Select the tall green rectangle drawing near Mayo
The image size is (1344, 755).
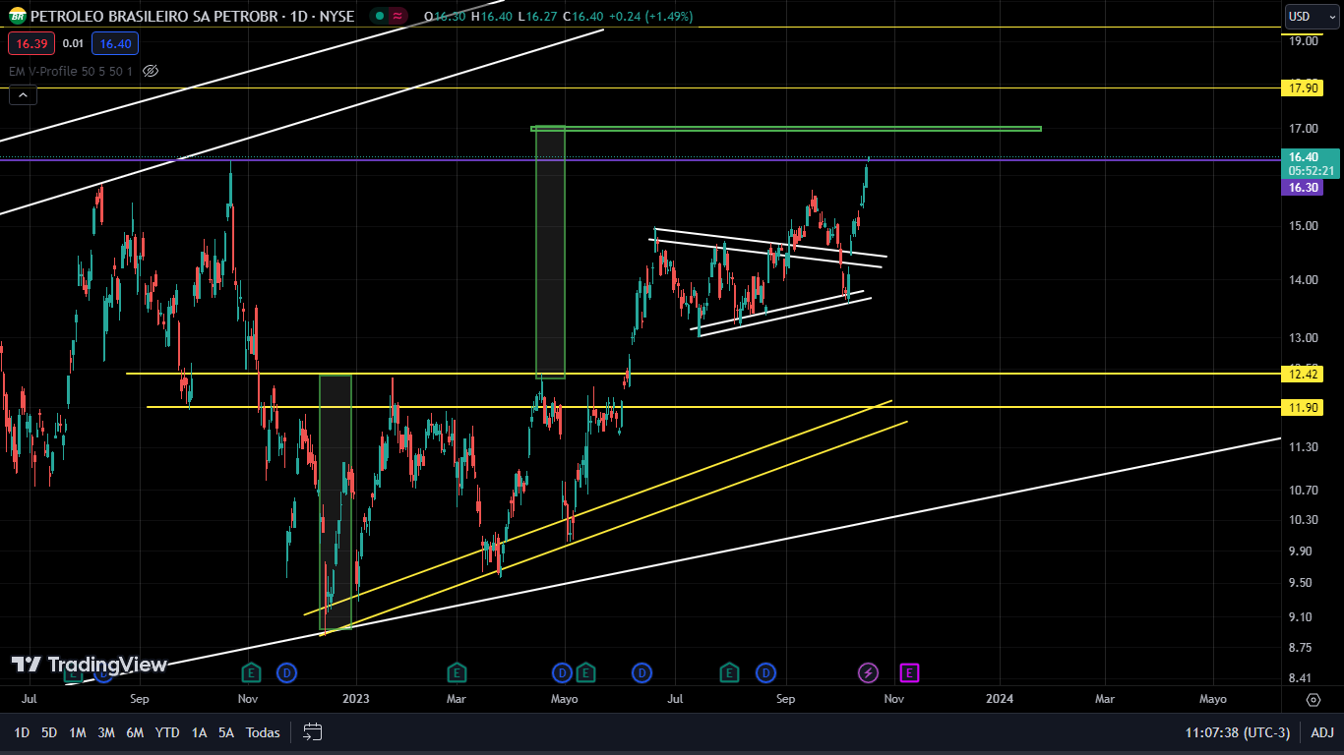click(550, 253)
